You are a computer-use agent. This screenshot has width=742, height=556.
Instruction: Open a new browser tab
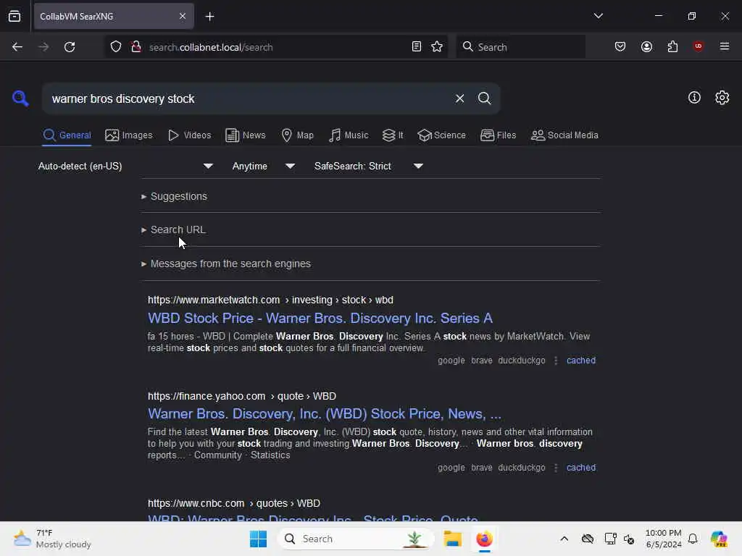point(209,17)
